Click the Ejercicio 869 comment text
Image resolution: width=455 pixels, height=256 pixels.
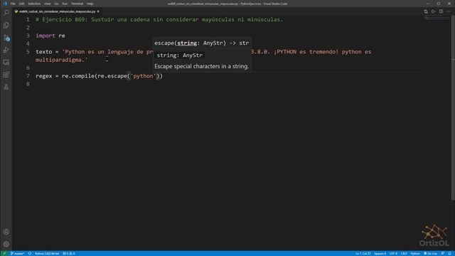point(159,20)
